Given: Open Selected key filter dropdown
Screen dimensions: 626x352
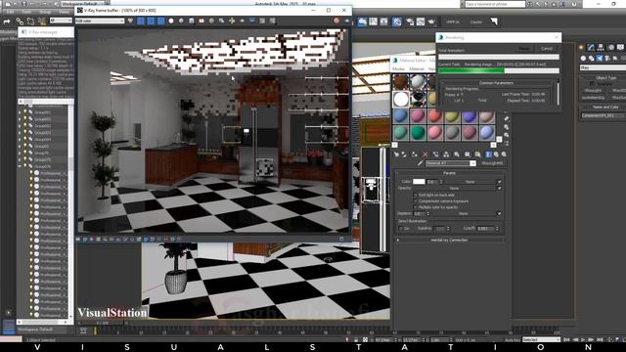Looking at the screenshot, I should pos(541,339).
